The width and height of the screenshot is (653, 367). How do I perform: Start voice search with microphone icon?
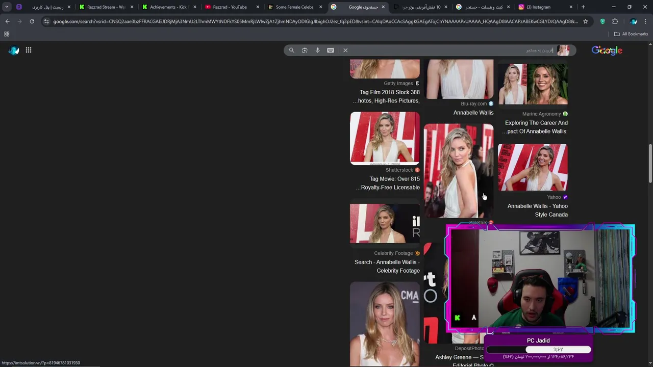pos(317,50)
